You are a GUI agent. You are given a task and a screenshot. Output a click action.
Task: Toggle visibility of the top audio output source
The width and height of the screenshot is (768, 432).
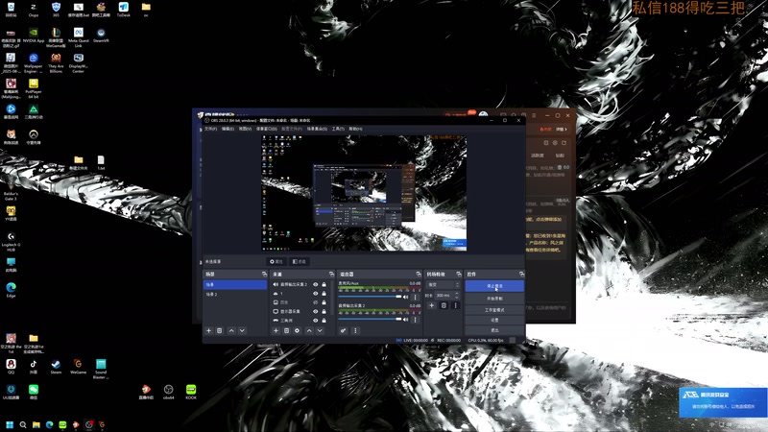click(315, 284)
